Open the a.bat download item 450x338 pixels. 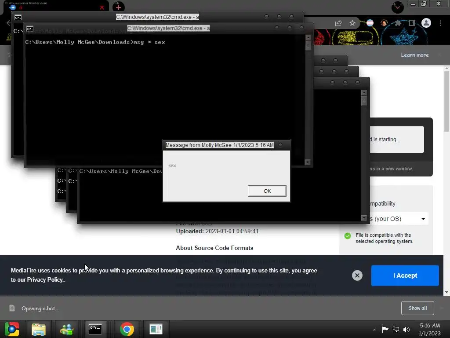click(40, 309)
